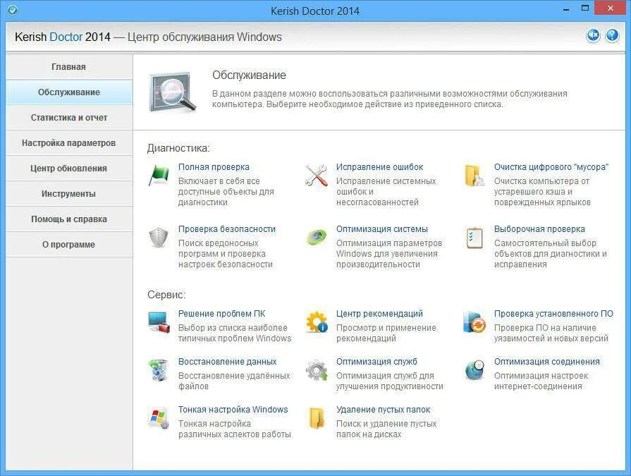Click the Сервис: section heading
631x476 pixels.
(x=166, y=295)
